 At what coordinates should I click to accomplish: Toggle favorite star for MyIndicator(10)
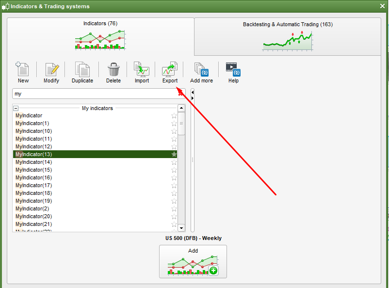click(174, 131)
